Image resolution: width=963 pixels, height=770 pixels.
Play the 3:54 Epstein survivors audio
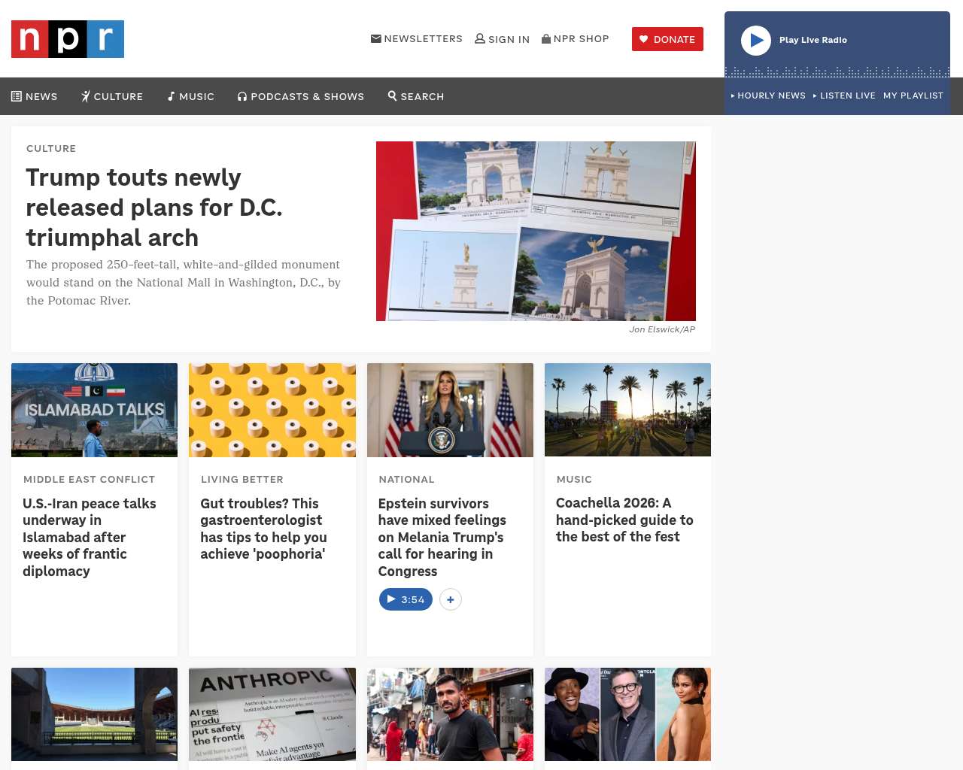pos(406,599)
